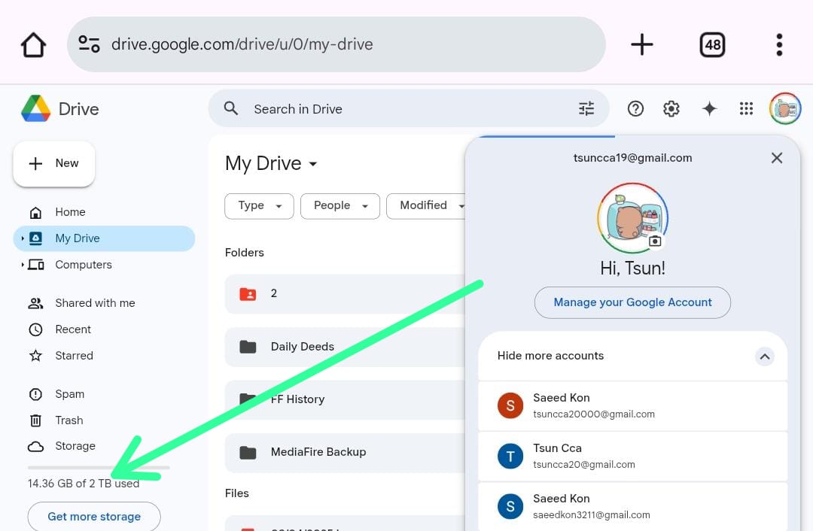The width and height of the screenshot is (813, 531).
Task: Open advanced search filter options icon
Action: [586, 109]
